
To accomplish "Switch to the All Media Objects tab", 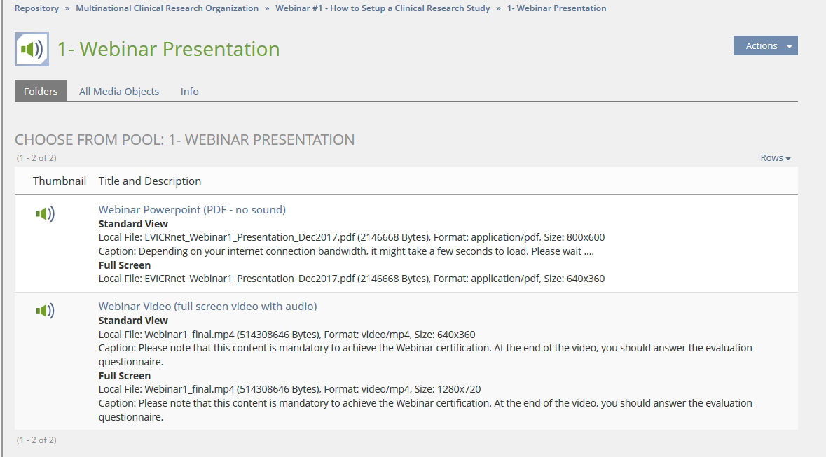I will [119, 92].
